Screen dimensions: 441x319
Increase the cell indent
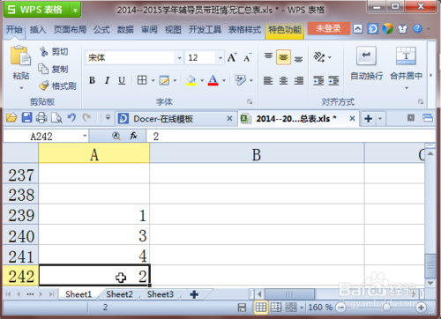click(333, 80)
